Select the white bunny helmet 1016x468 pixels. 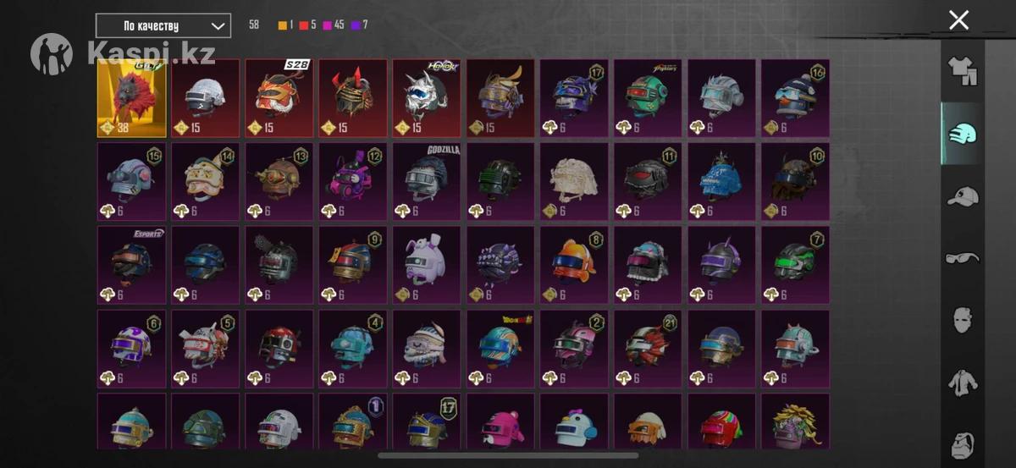coord(428,265)
